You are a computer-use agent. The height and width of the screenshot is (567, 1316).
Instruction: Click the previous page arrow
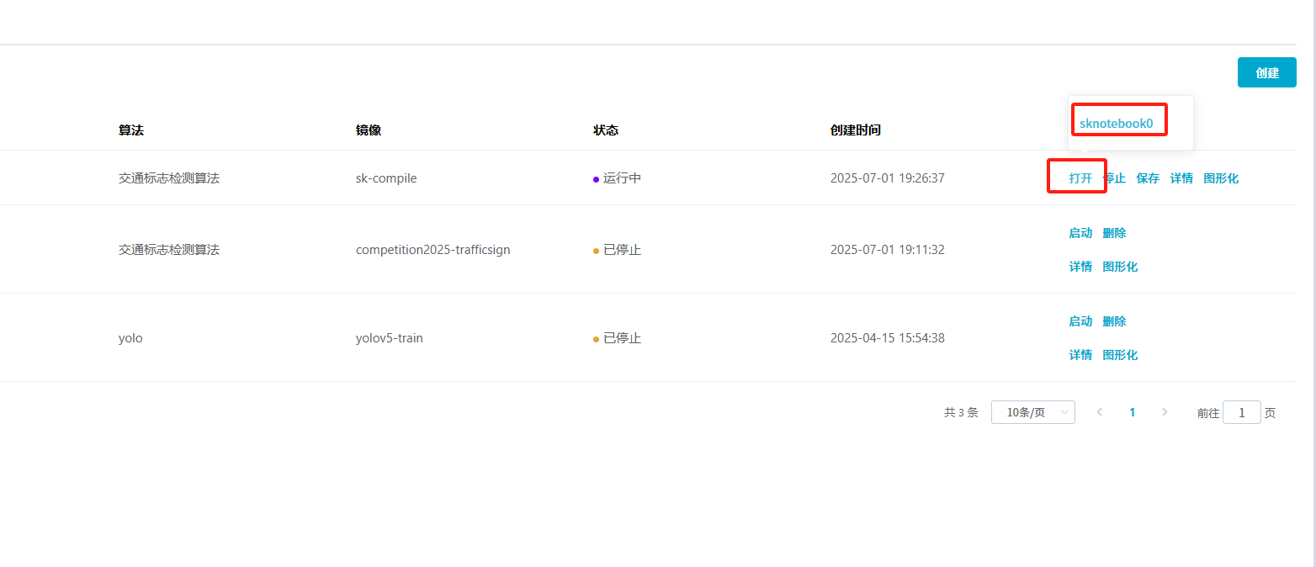1100,412
